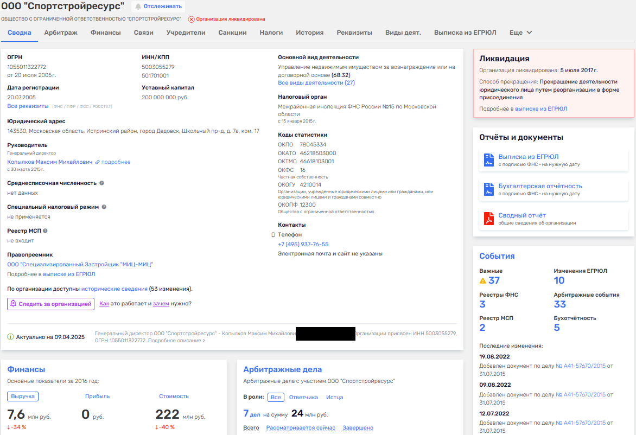Click the help icon next to Реестр МСП
636x435 pixels.
[45, 231]
